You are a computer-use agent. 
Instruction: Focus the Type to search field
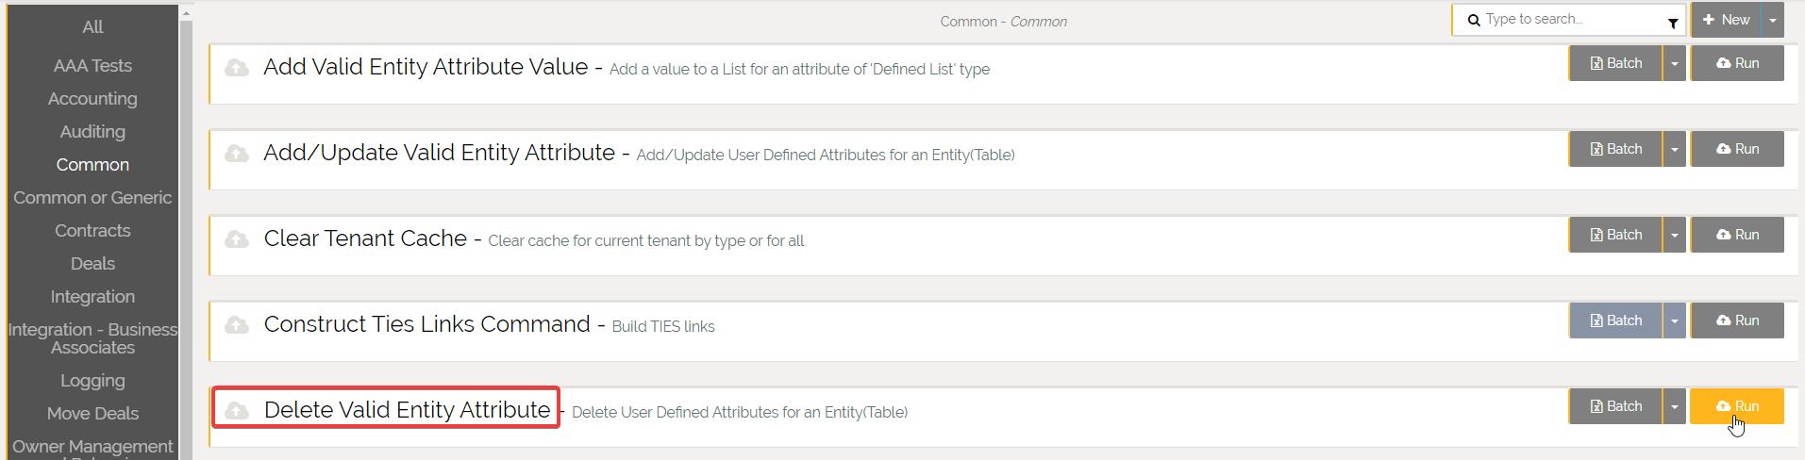[x=1566, y=20]
